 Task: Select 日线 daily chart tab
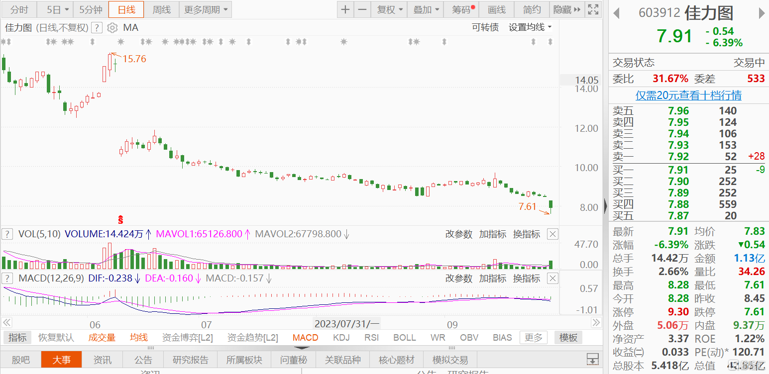coord(126,9)
